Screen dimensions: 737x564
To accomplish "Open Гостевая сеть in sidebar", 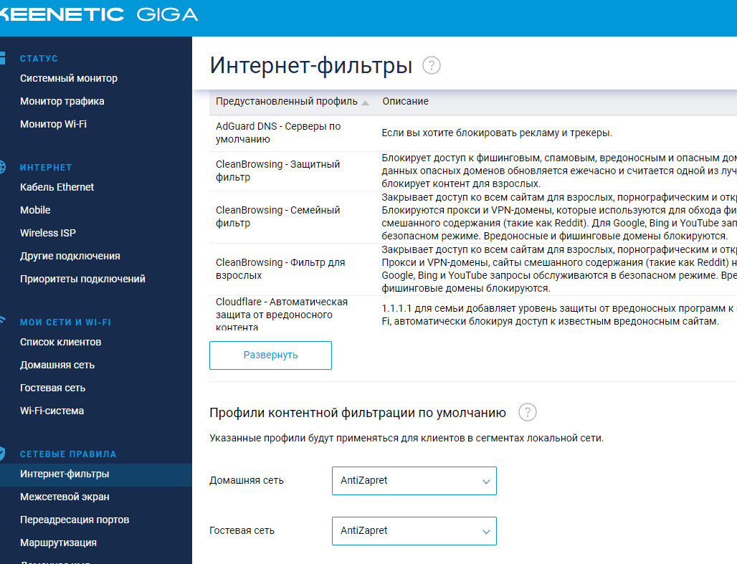I will pos(52,388).
